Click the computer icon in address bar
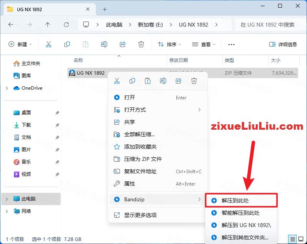This screenshot has height=244, width=307. (x=86, y=25)
